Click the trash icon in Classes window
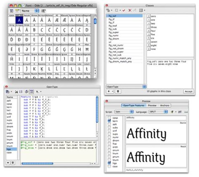The height and width of the screenshot is (177, 199). pos(118,91)
